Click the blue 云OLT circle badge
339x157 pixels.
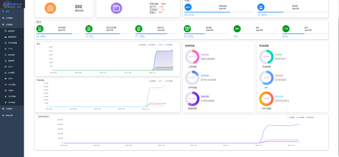click(188, 7)
